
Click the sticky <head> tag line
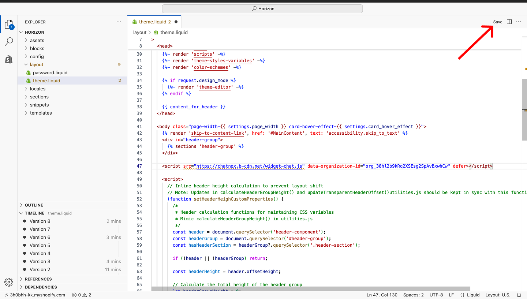click(x=164, y=46)
